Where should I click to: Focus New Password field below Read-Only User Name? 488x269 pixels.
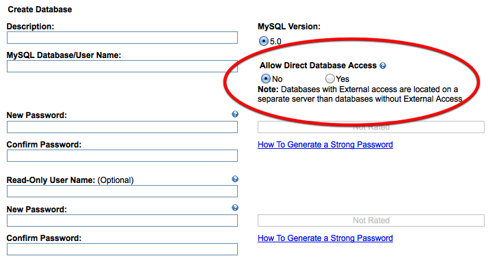point(122,221)
